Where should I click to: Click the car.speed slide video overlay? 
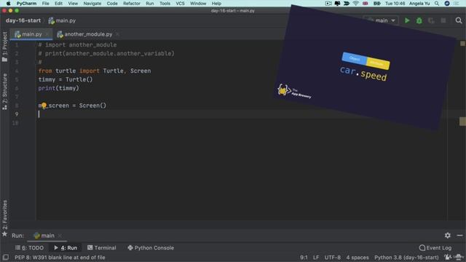pos(365,68)
